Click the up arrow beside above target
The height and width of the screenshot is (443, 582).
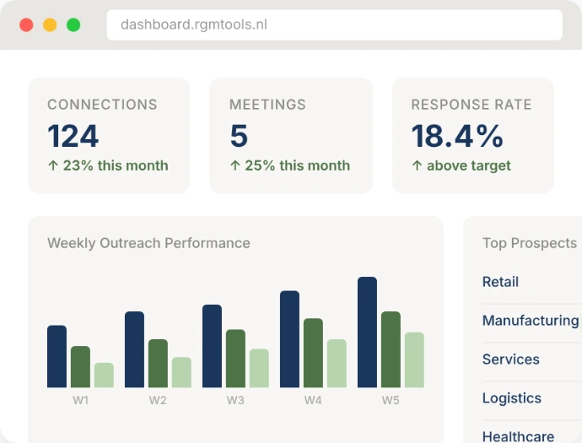[x=417, y=166]
